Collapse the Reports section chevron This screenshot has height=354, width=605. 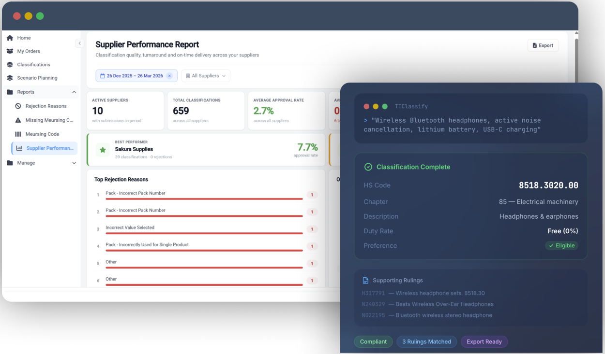[x=74, y=92]
